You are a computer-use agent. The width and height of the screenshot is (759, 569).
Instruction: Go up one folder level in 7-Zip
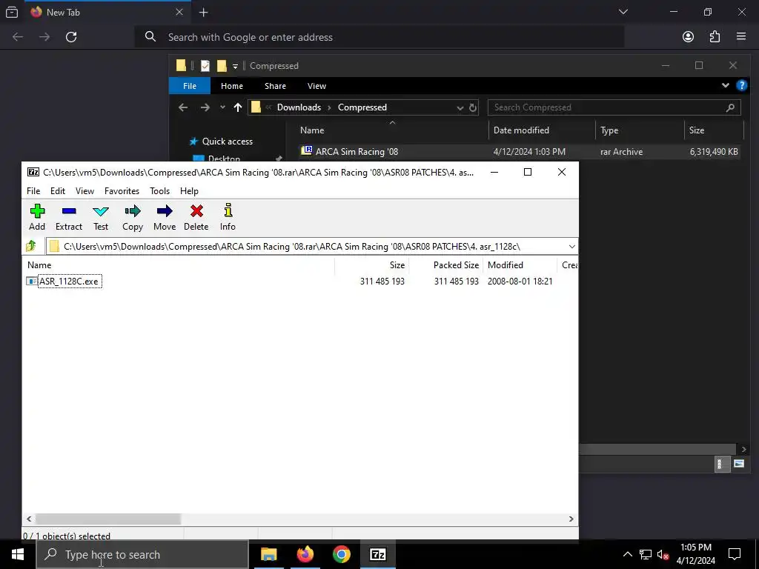pos(31,246)
